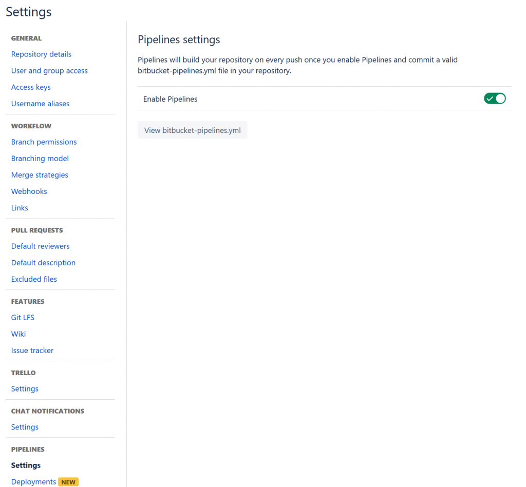Open Git LFS feature settings

point(23,318)
